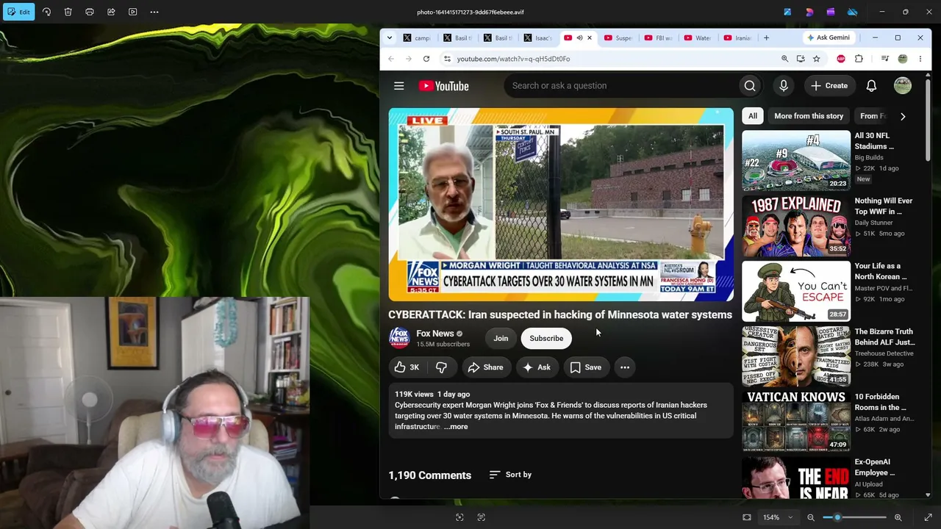Start slideshow from the Photos toolbar
The width and height of the screenshot is (941, 529).
133,12
